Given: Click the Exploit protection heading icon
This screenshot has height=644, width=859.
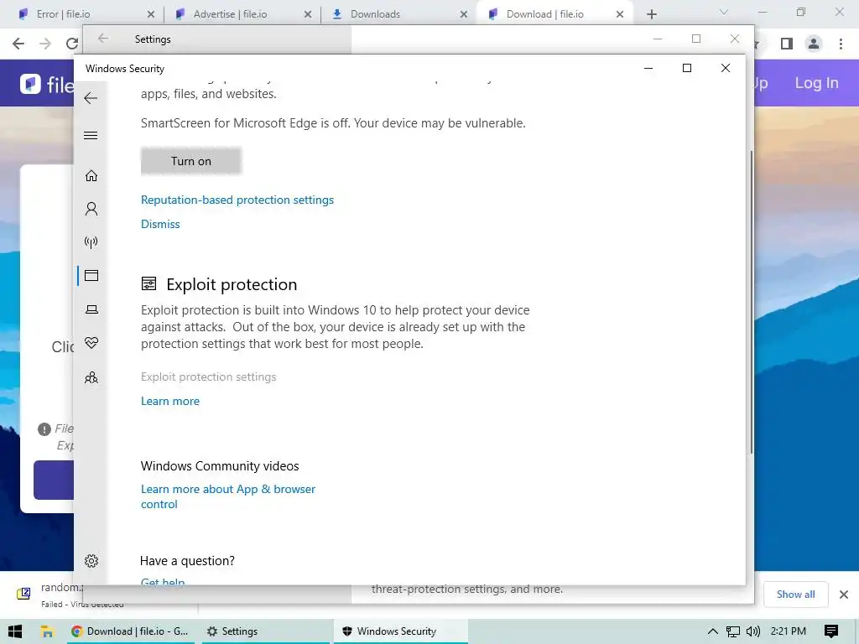Looking at the screenshot, I should (x=148, y=283).
